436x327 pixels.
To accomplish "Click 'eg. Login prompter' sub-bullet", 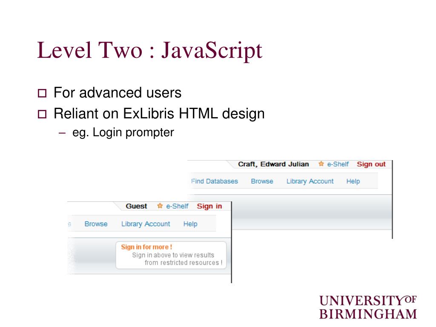I will 123,132.
